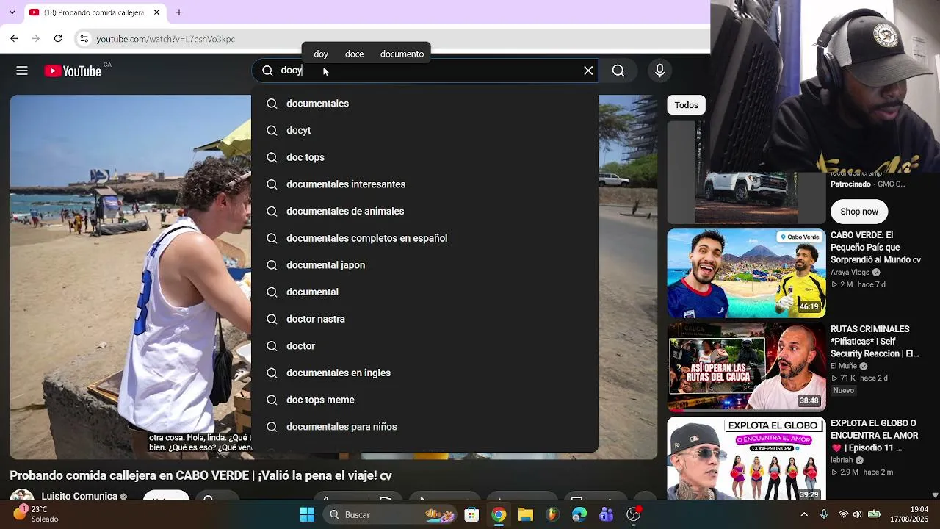This screenshot has height=529, width=940.
Task: Click the system tray microphone icon
Action: [824, 514]
